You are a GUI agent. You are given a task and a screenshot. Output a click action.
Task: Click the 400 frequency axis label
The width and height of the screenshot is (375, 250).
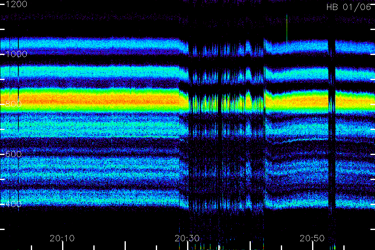pos(13,204)
